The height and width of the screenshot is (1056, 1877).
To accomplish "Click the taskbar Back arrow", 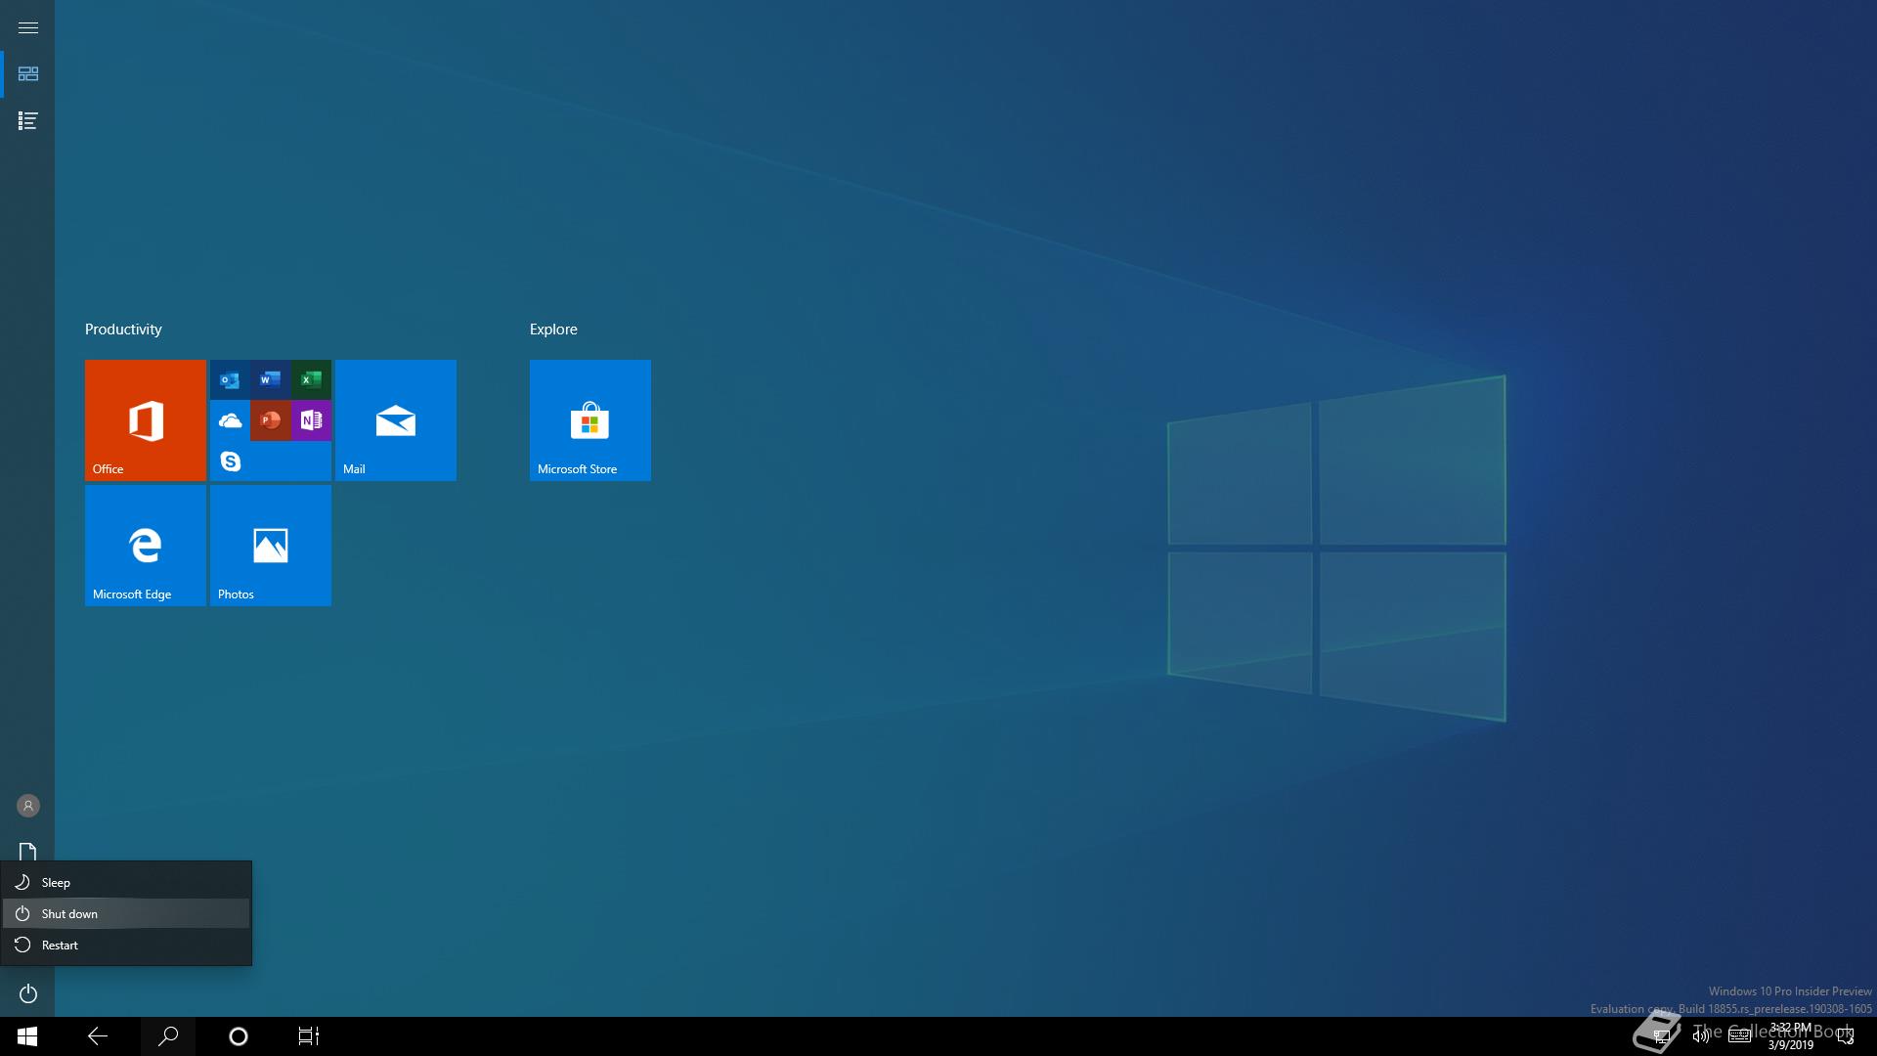I will click(x=98, y=1036).
